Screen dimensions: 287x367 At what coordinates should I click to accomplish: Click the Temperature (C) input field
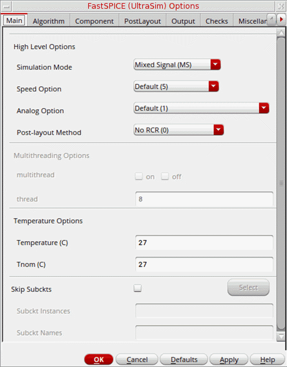[x=204, y=243]
